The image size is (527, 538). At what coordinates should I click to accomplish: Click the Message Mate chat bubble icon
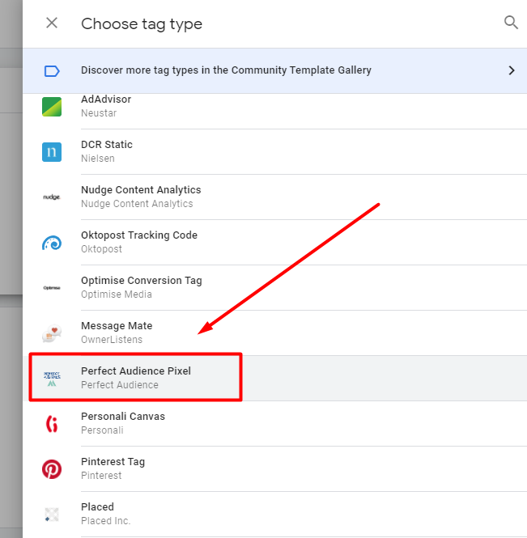pos(52,333)
